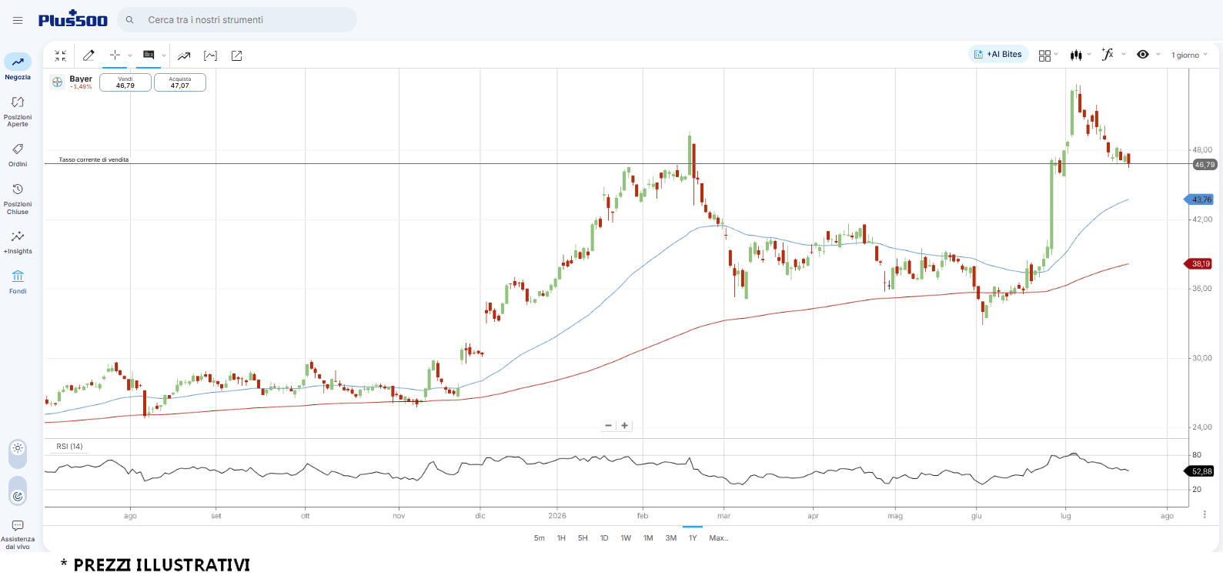The width and height of the screenshot is (1223, 576).
Task: Open the hamburger main menu
Action: click(18, 20)
